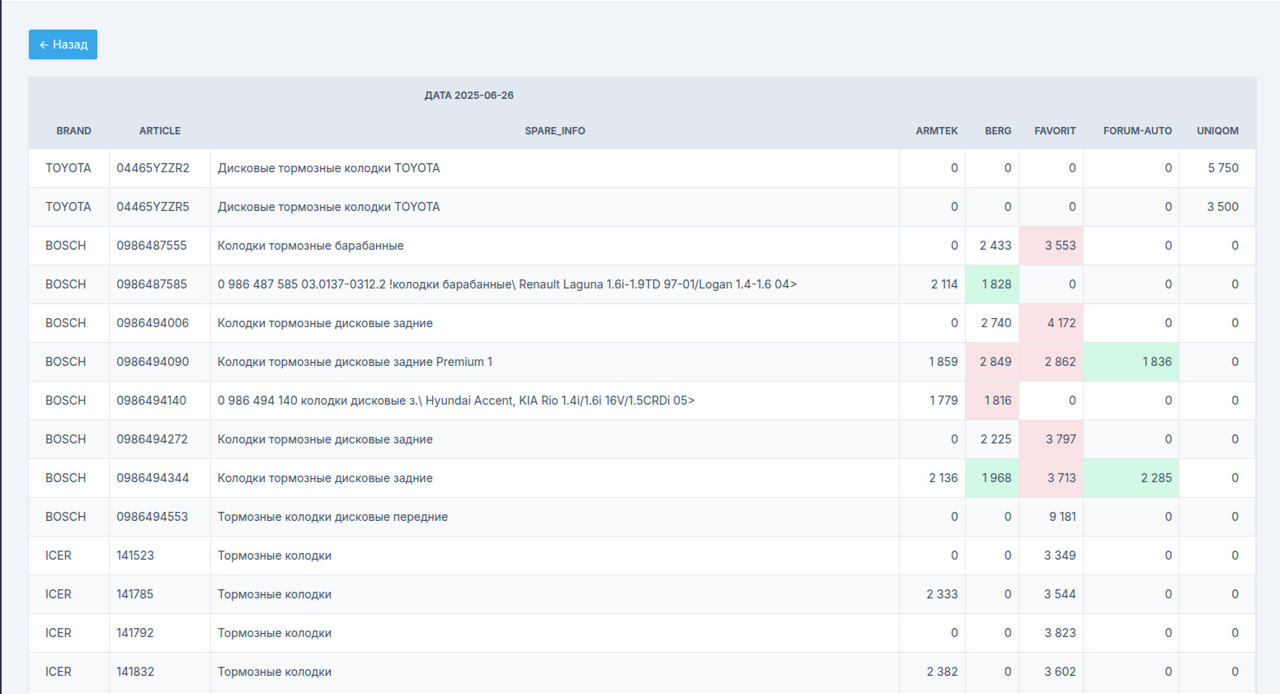This screenshot has width=1280, height=694.
Task: Click the green BERG price 1 828
Action: point(995,284)
